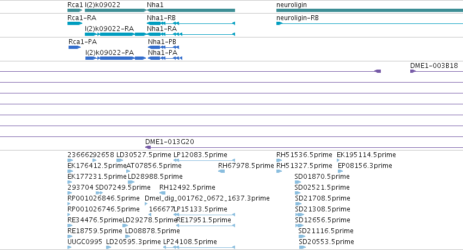Image resolution: width=463 pixels, height=250 pixels.
Task: Click the Nha1-RB transcript glyph
Action: click(x=191, y=23)
